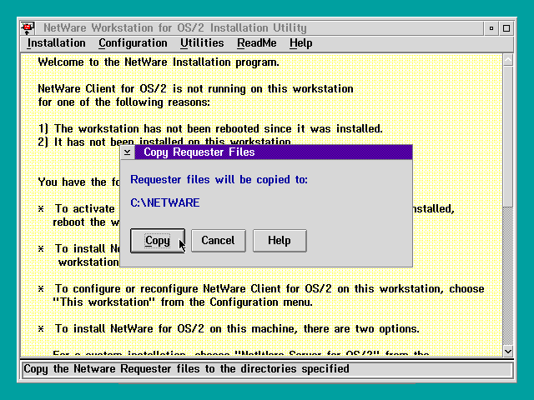Open the ReadMe menu
534x400 pixels.
(257, 43)
